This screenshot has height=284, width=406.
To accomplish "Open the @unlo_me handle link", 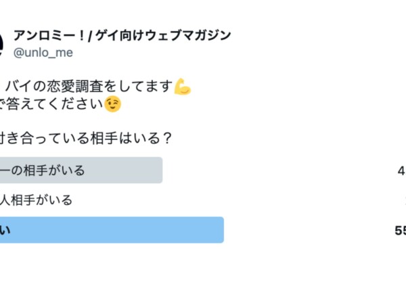I will point(43,52).
